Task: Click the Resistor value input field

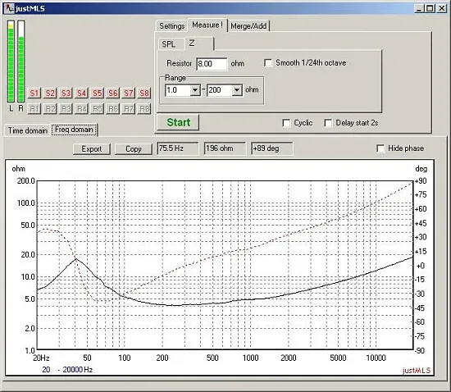Action: 212,64
